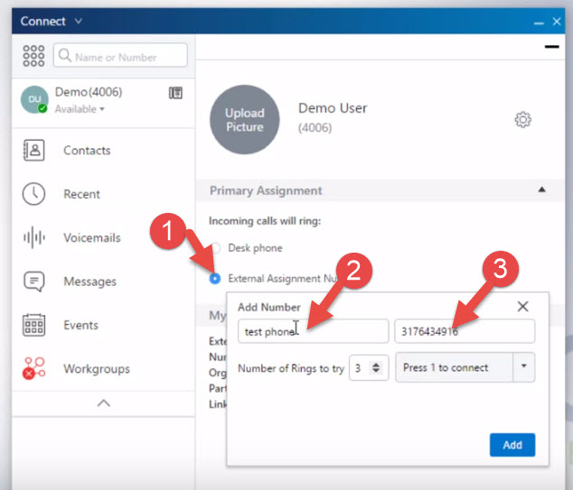Click the Demo User name text

(333, 108)
